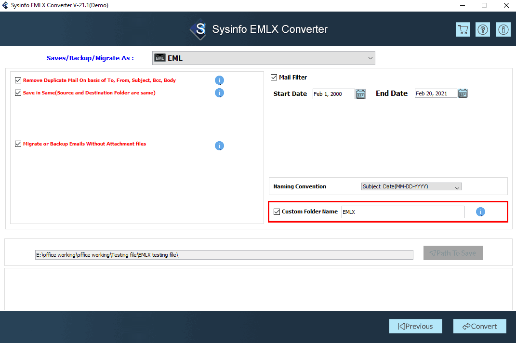Viewport: 516px width, 343px height.
Task: Click the End Date field Feb 20, 2021
Action: pyautogui.click(x=436, y=93)
